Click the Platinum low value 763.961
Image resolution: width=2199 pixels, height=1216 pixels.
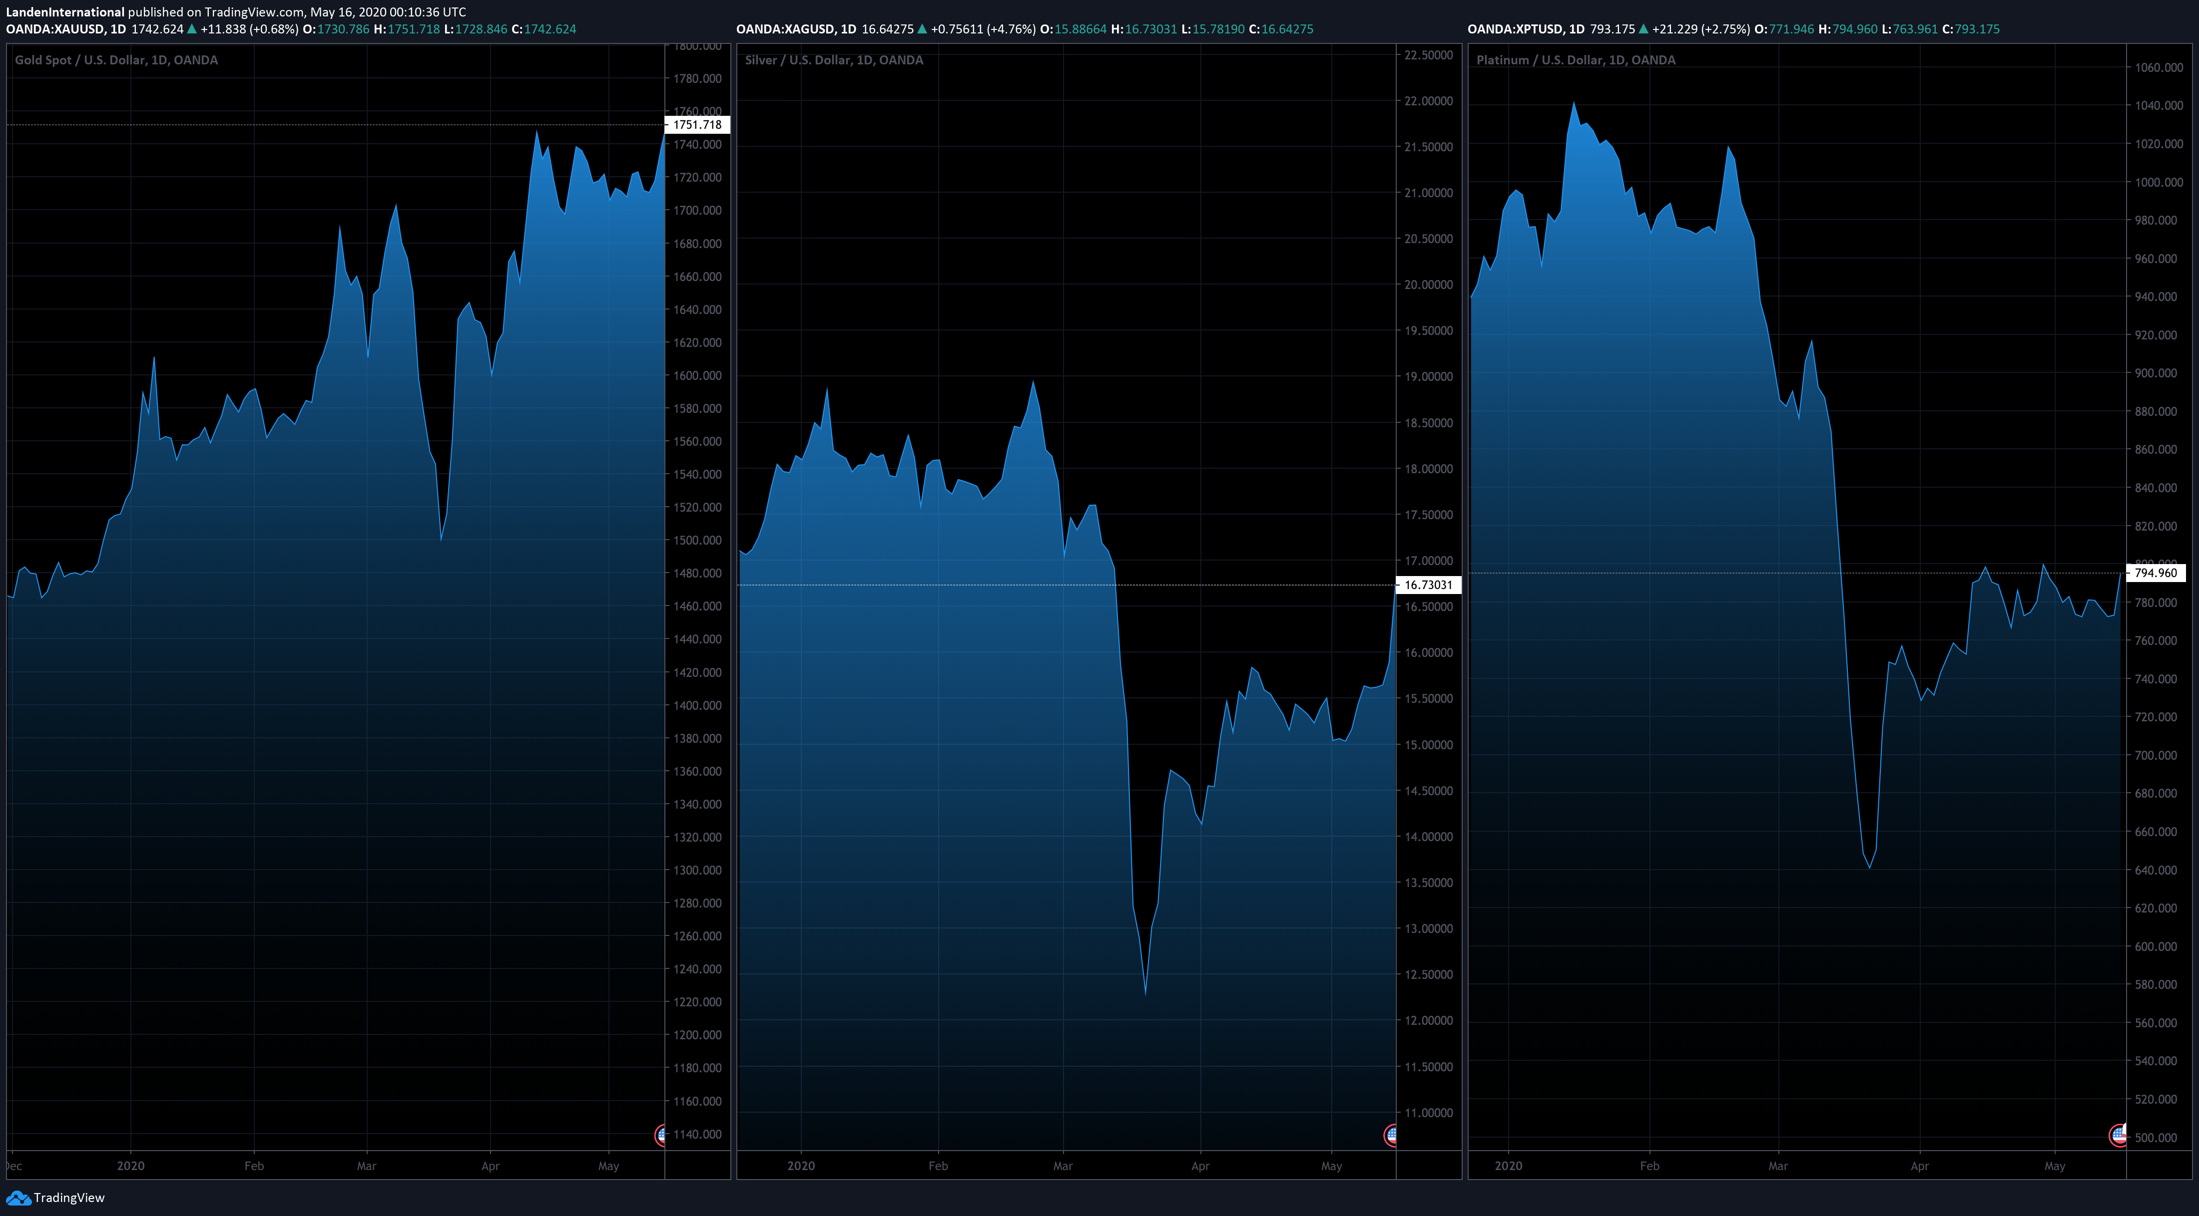point(1915,29)
